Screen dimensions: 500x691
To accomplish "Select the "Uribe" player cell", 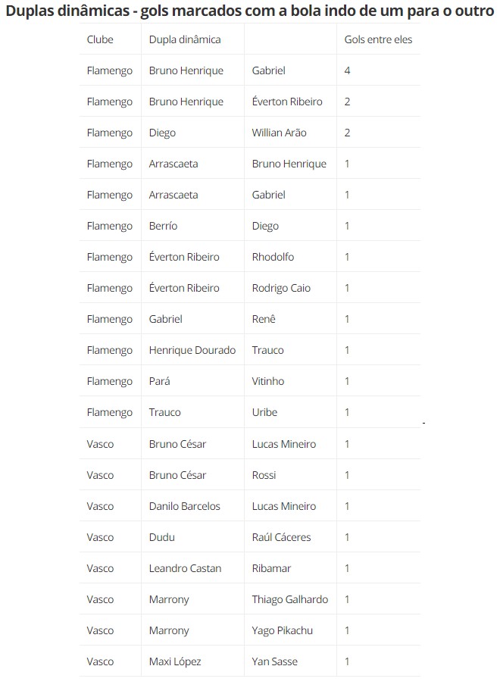I will pos(264,412).
